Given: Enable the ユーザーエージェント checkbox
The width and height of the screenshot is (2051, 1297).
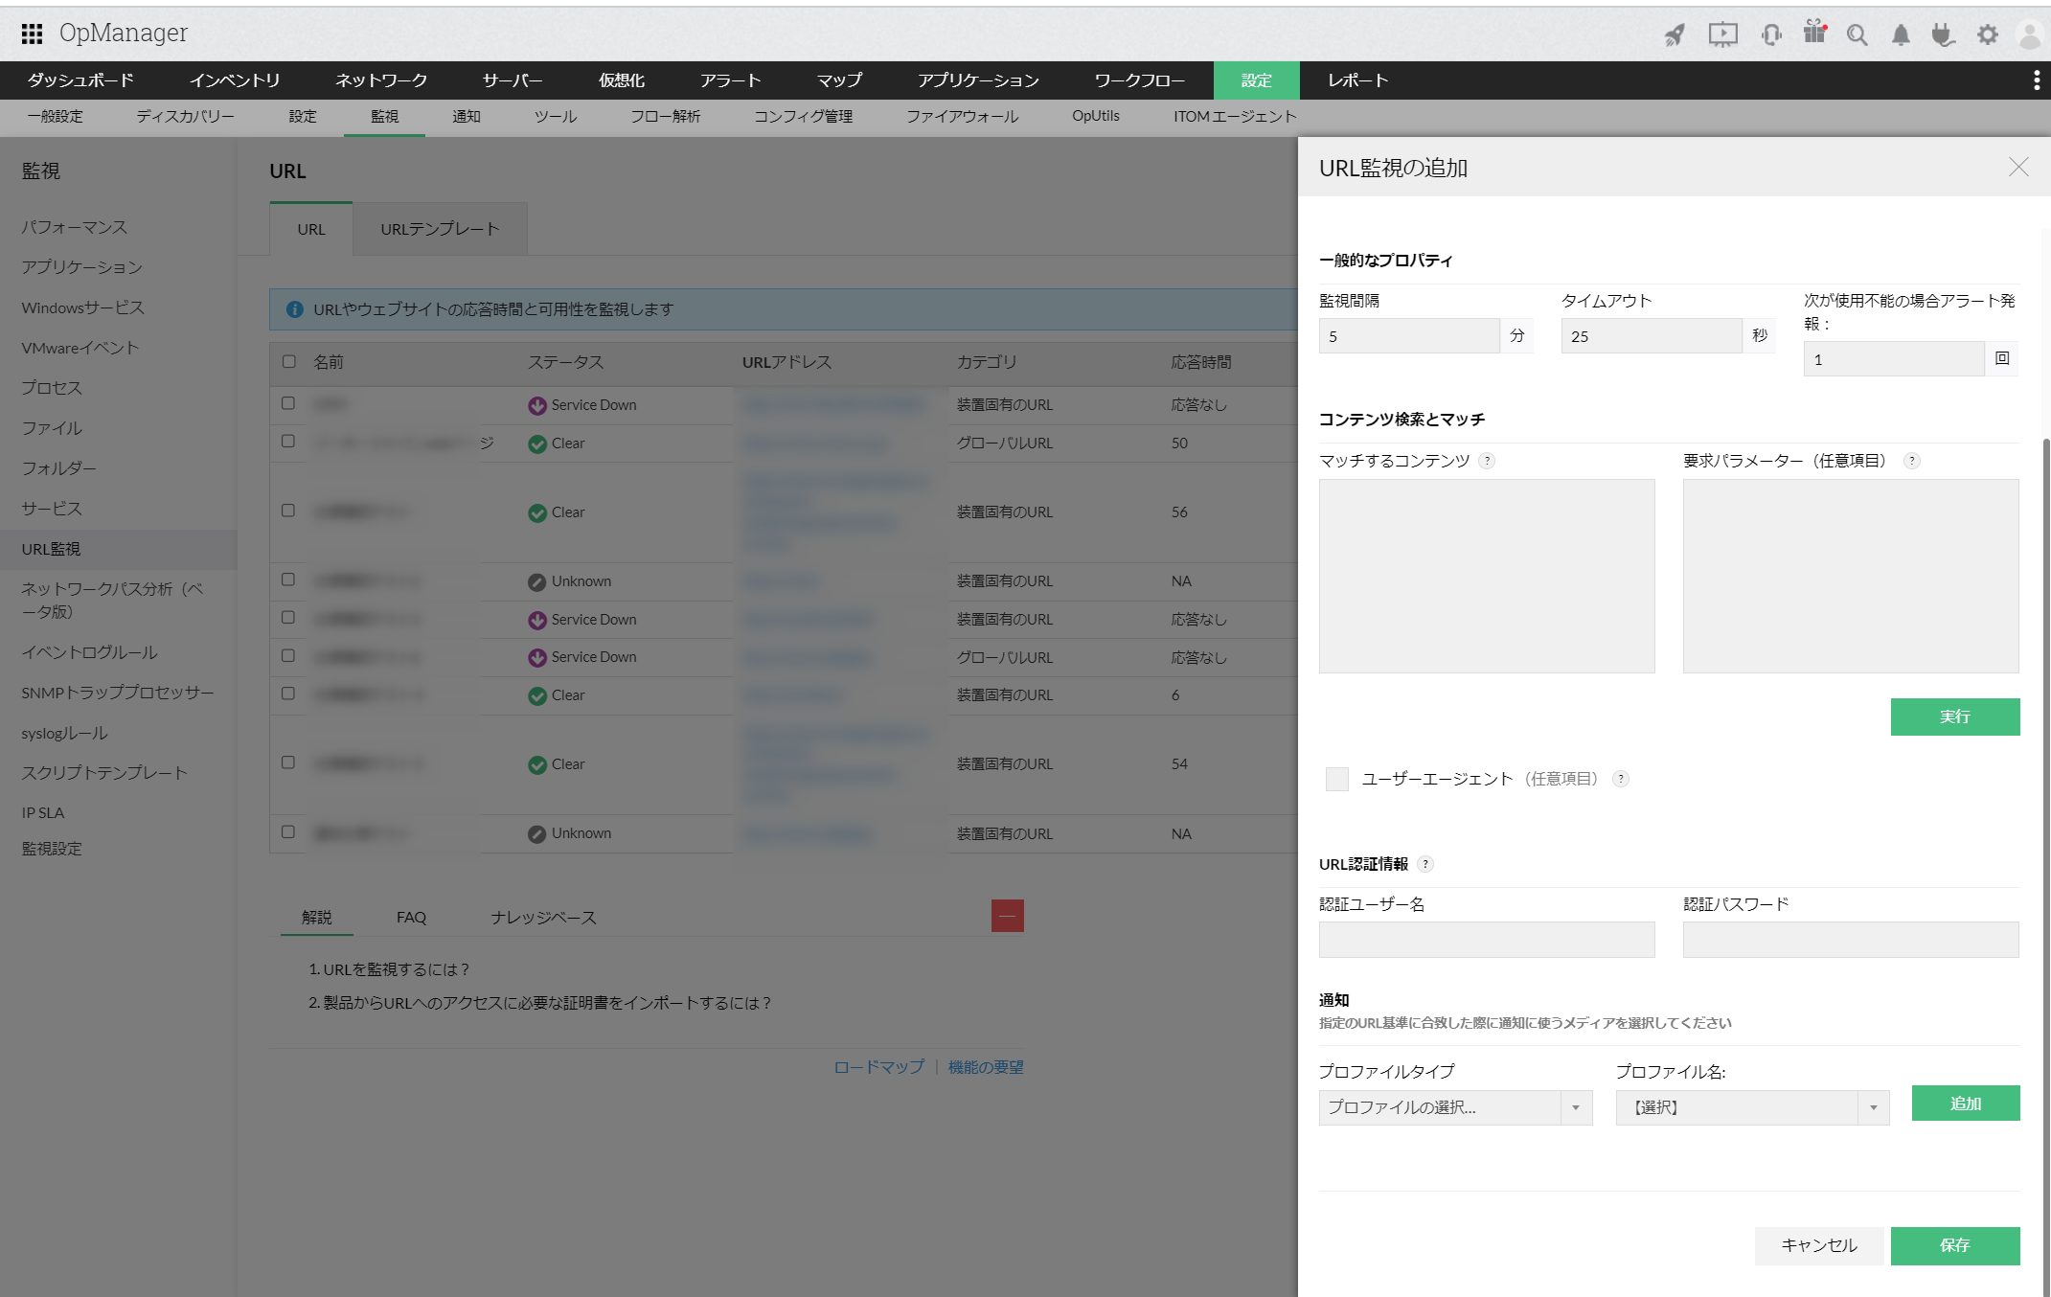Looking at the screenshot, I should (x=1336, y=779).
